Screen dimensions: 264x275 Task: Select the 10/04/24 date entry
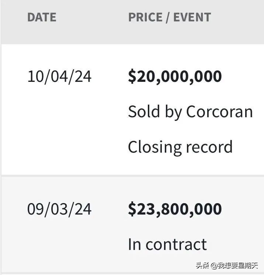(59, 77)
